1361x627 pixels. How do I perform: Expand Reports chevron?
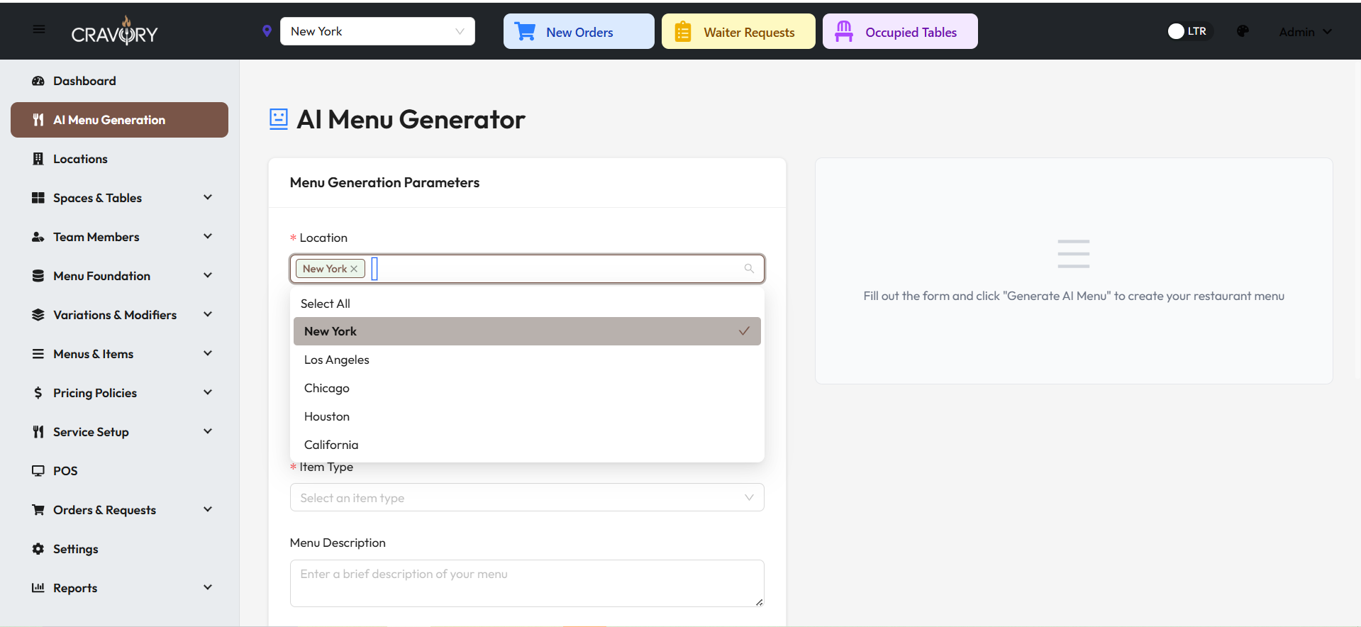click(208, 587)
